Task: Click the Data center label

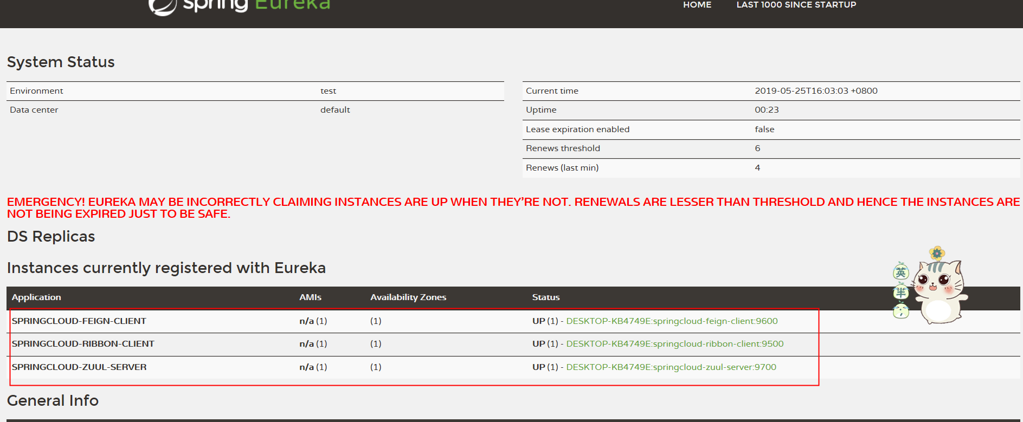Action: [34, 110]
